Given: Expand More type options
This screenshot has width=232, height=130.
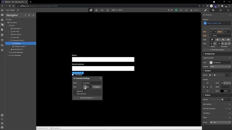Looking at the screenshot, I should click(x=217, y=50).
